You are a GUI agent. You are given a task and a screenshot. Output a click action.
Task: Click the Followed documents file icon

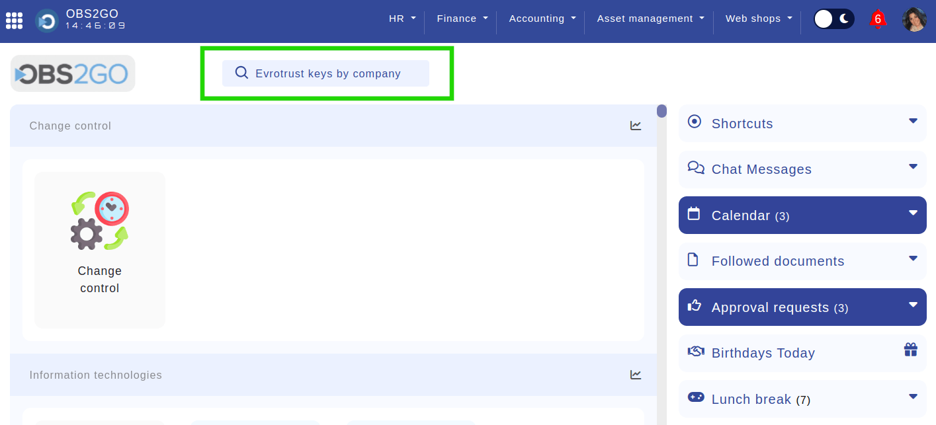(x=693, y=259)
